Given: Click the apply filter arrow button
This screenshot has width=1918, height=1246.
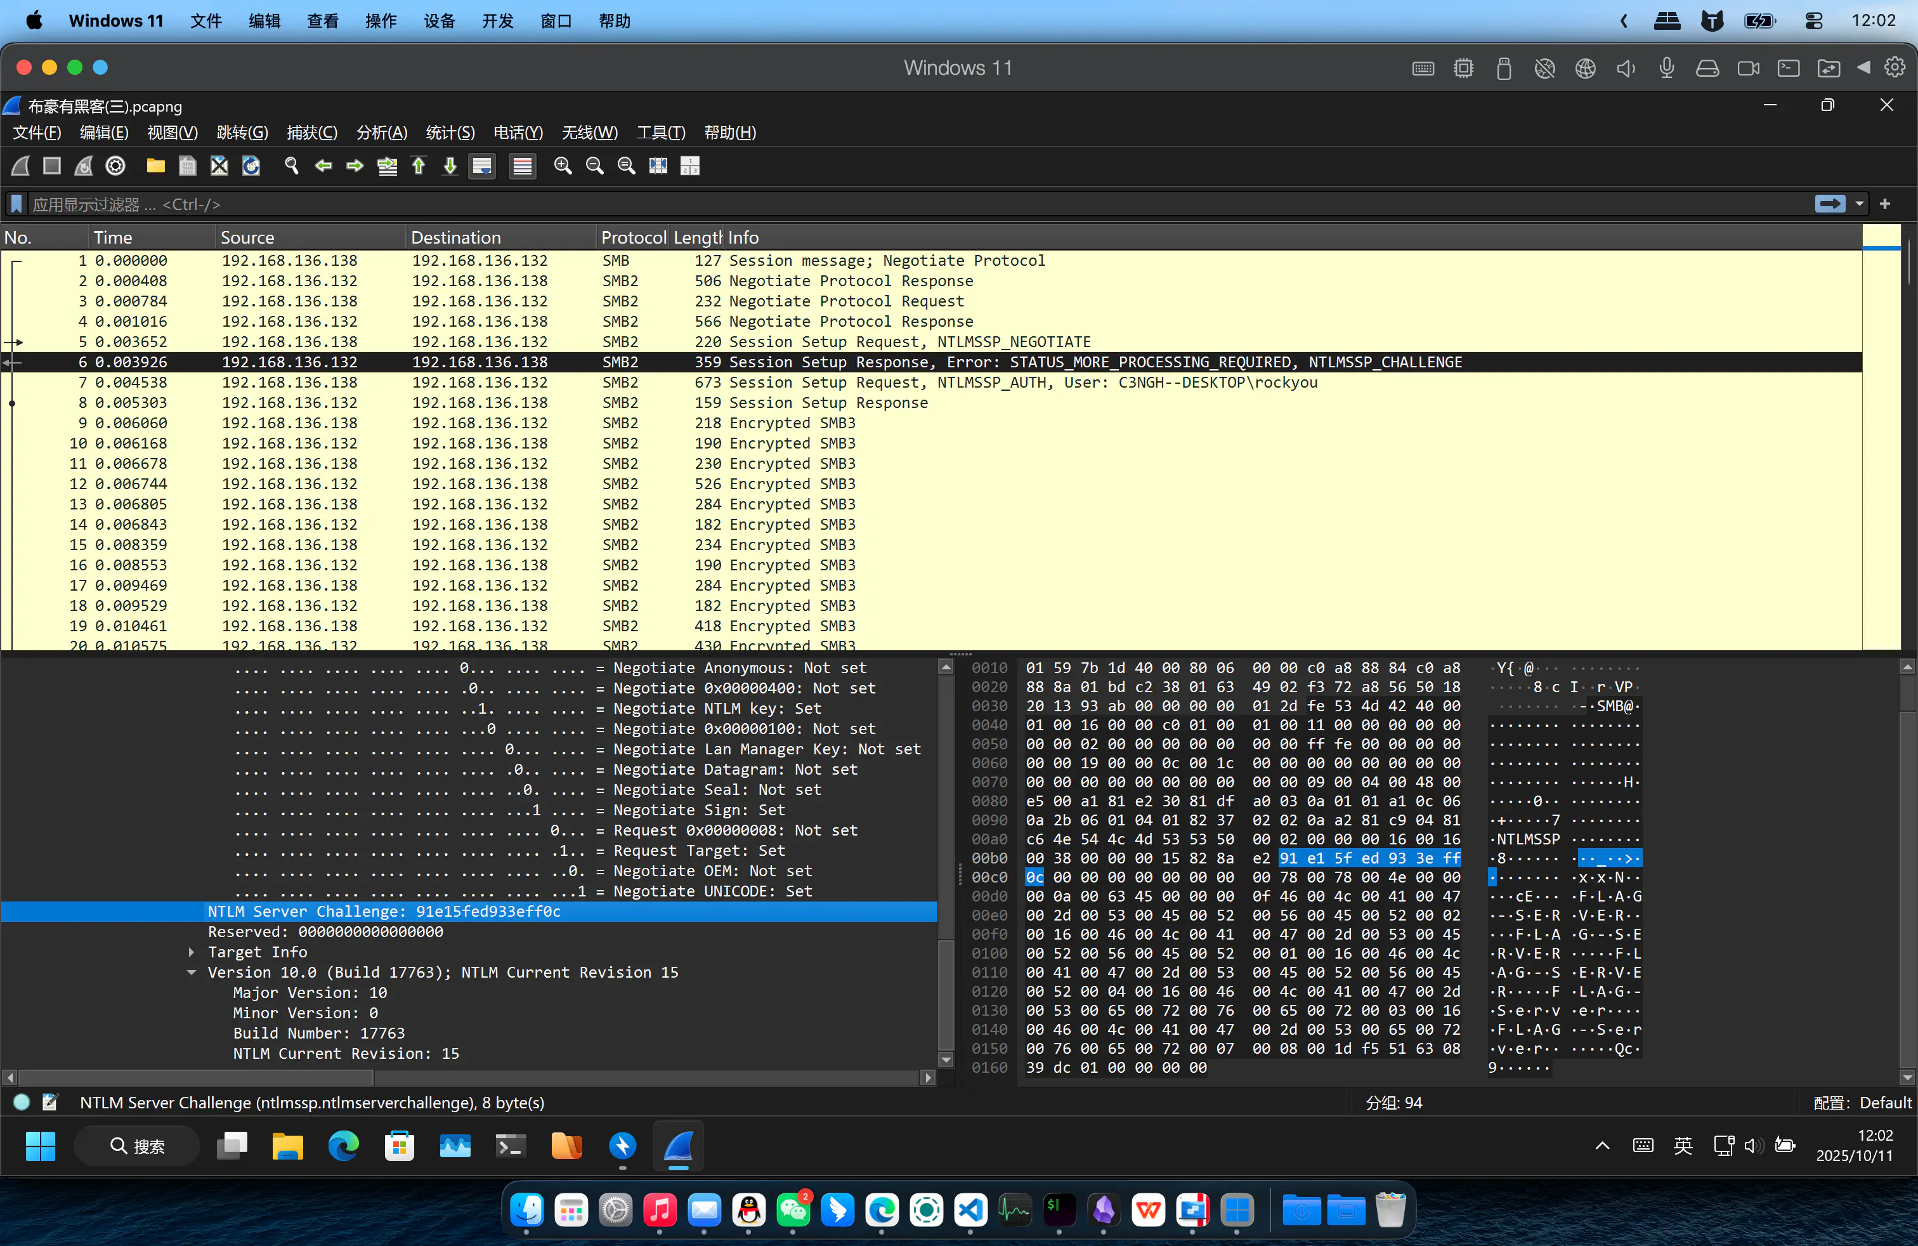Looking at the screenshot, I should tap(1829, 204).
